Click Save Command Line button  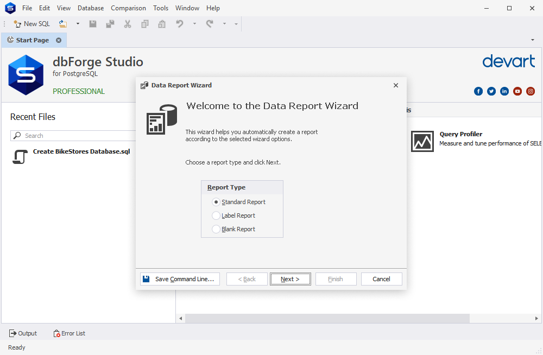180,279
